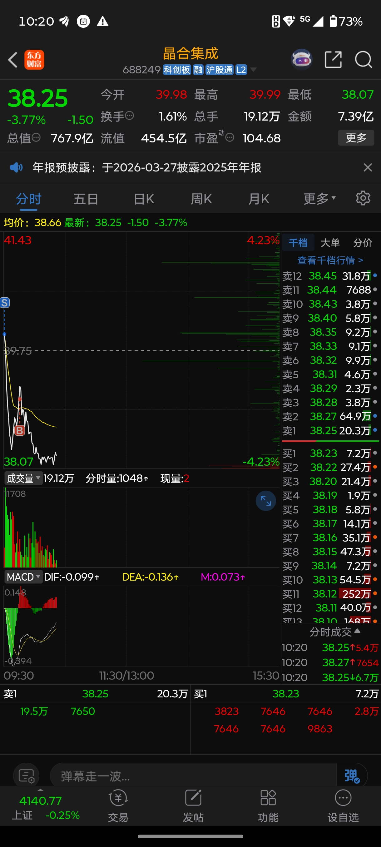Tap the 上证 4140.77 index value
This screenshot has height=847, width=381.
point(40,801)
